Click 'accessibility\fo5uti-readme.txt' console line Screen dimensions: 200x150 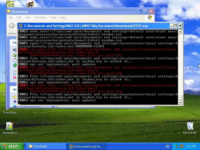click(x=70, y=34)
